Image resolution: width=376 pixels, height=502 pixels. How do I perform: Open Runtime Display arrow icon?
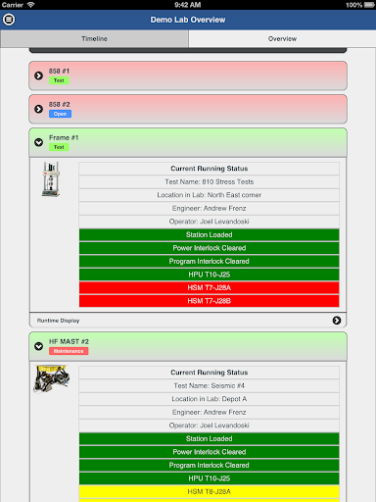(337, 321)
